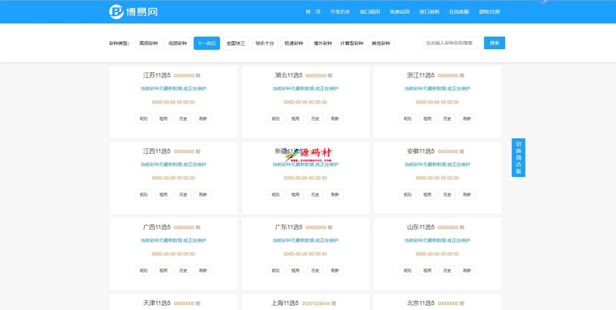Viewport: 616px width, 310px height.
Task: Click 租用 button in 湖北11选5 card
Action: click(295, 119)
